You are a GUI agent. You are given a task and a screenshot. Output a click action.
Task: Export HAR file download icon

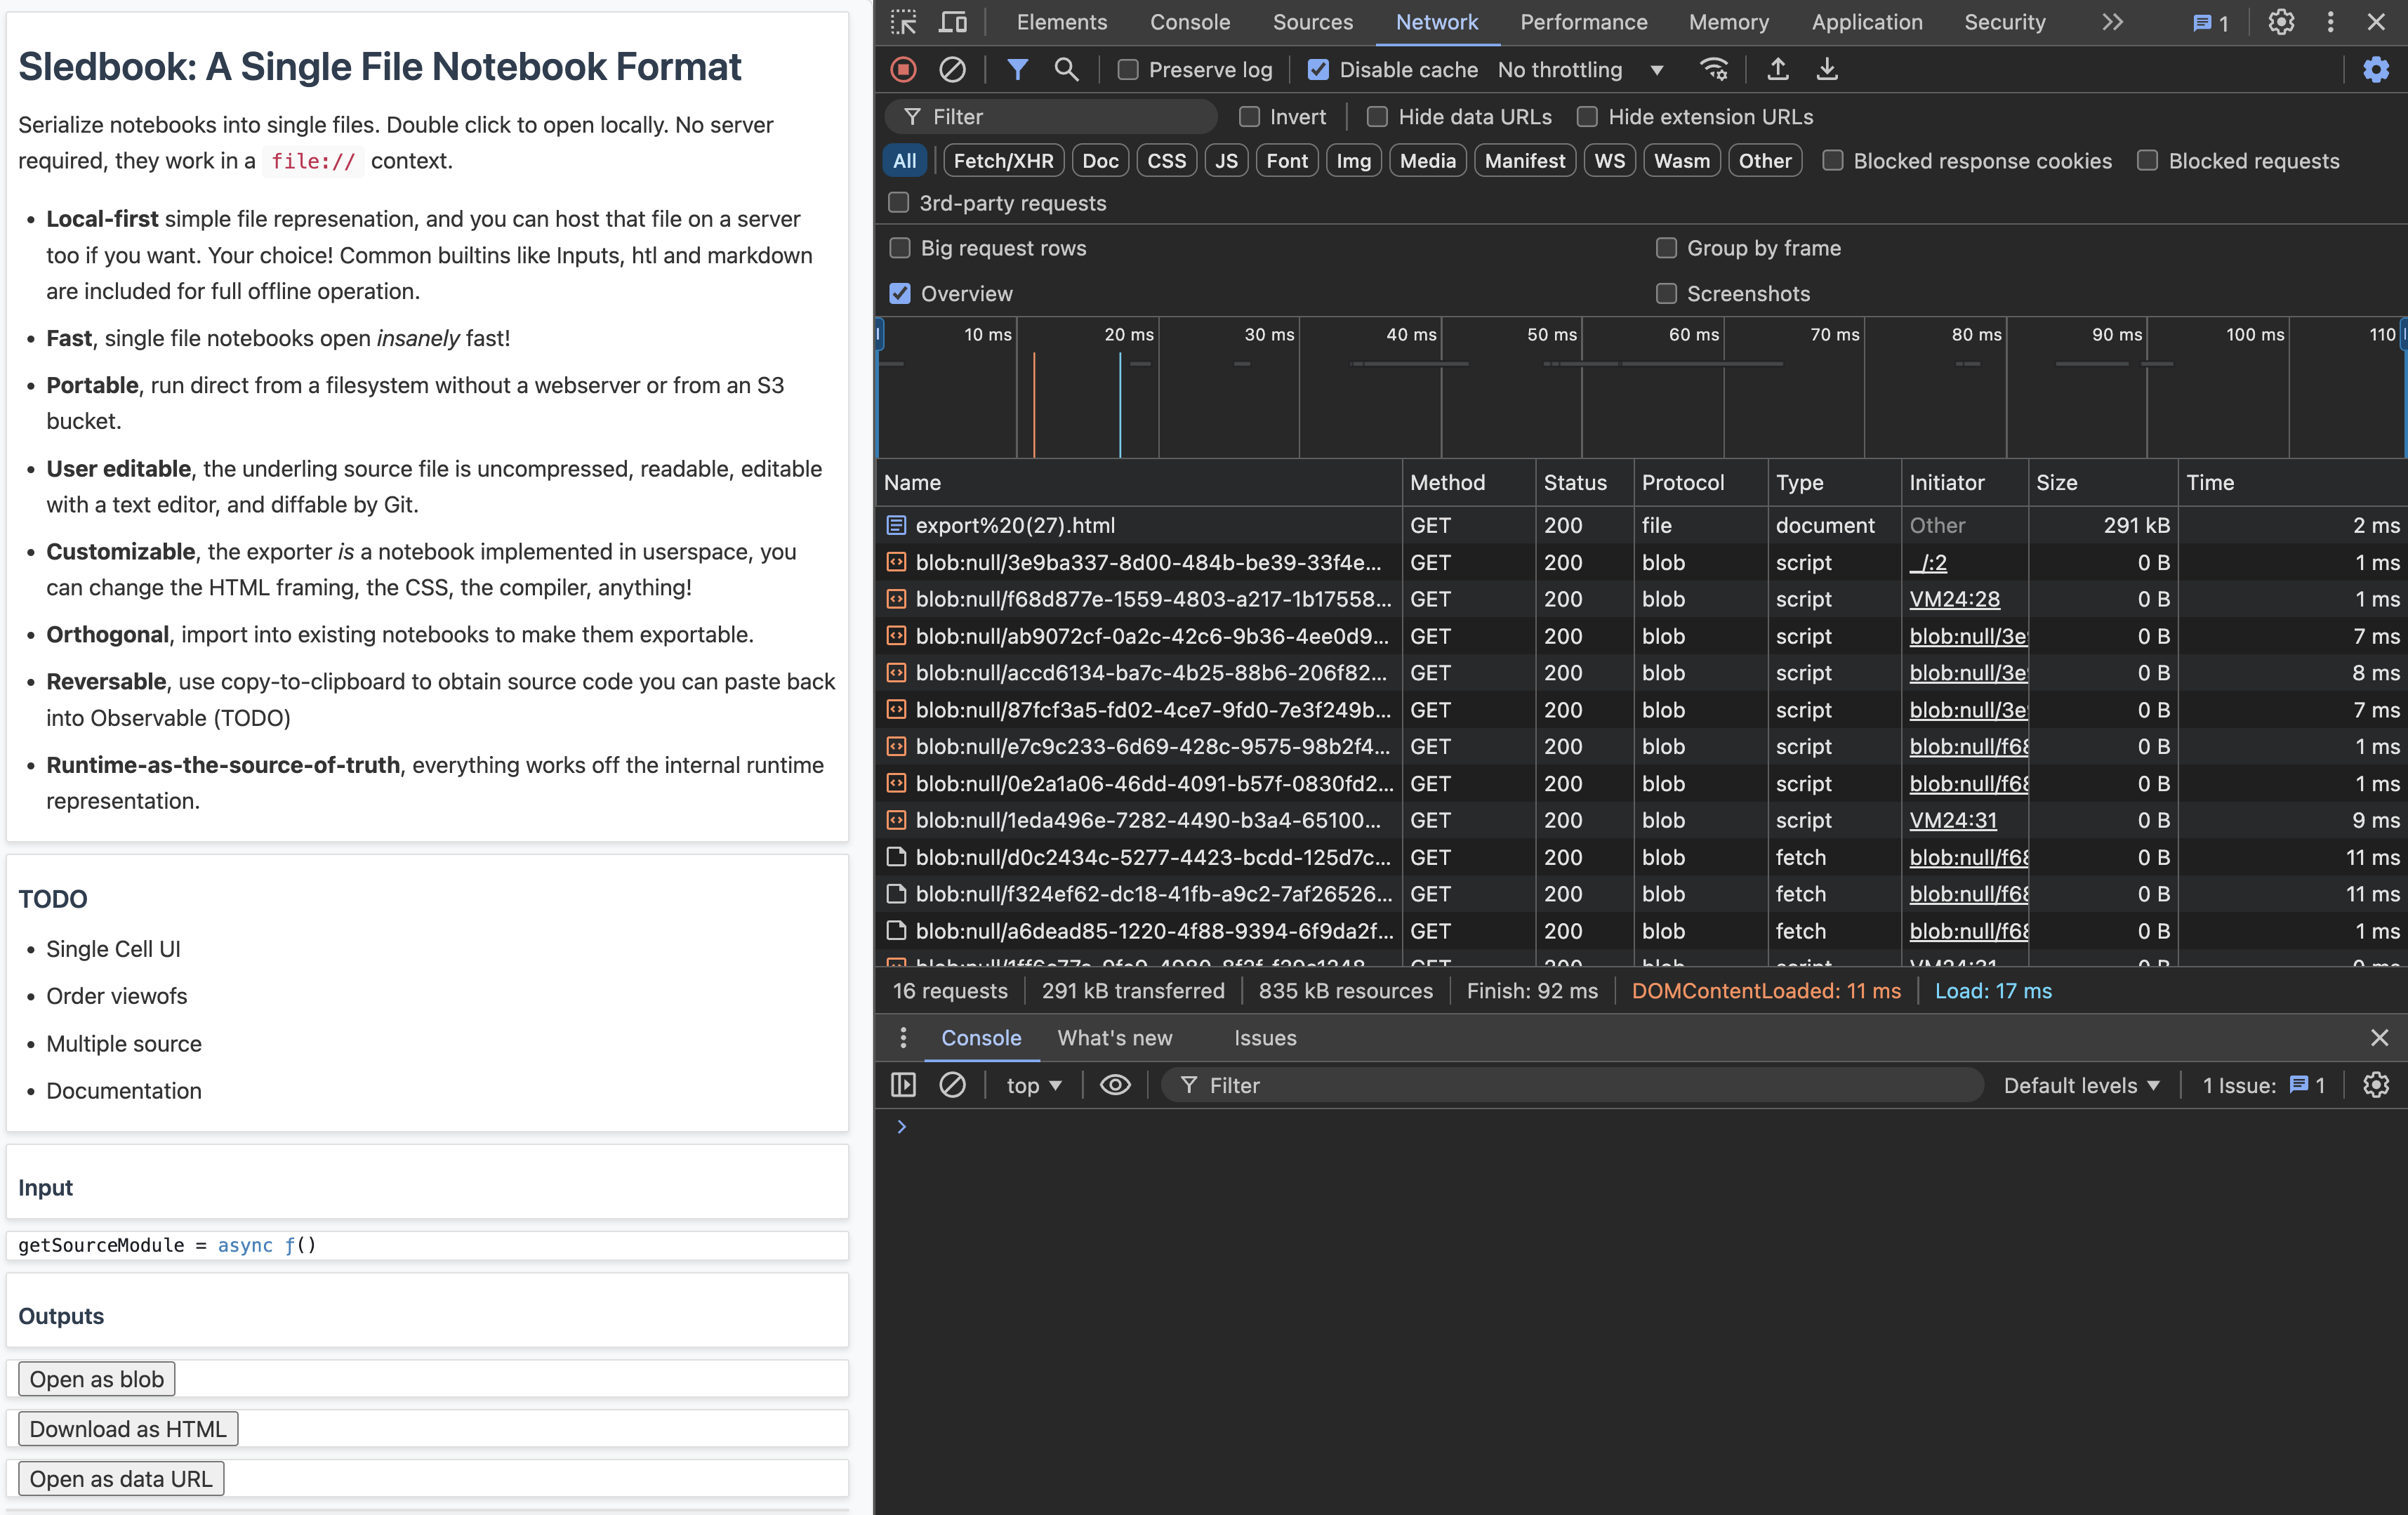(x=1826, y=69)
